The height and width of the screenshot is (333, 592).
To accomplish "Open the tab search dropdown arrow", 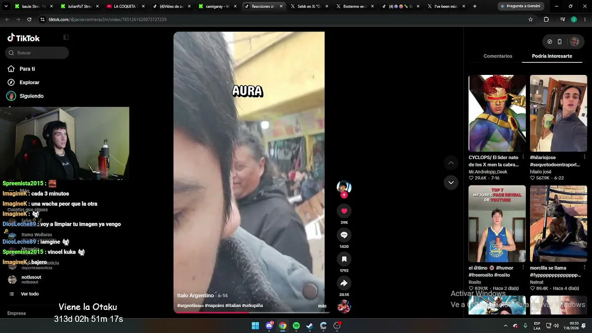I will [x=6, y=6].
